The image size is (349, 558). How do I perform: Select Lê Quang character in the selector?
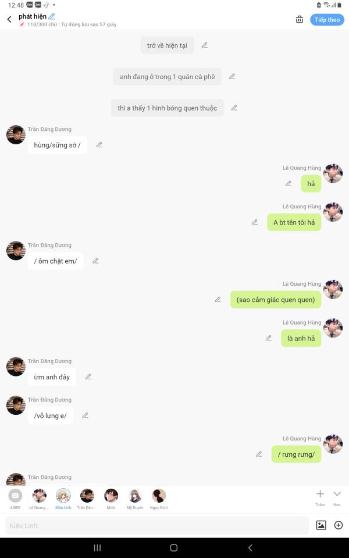coord(39,498)
